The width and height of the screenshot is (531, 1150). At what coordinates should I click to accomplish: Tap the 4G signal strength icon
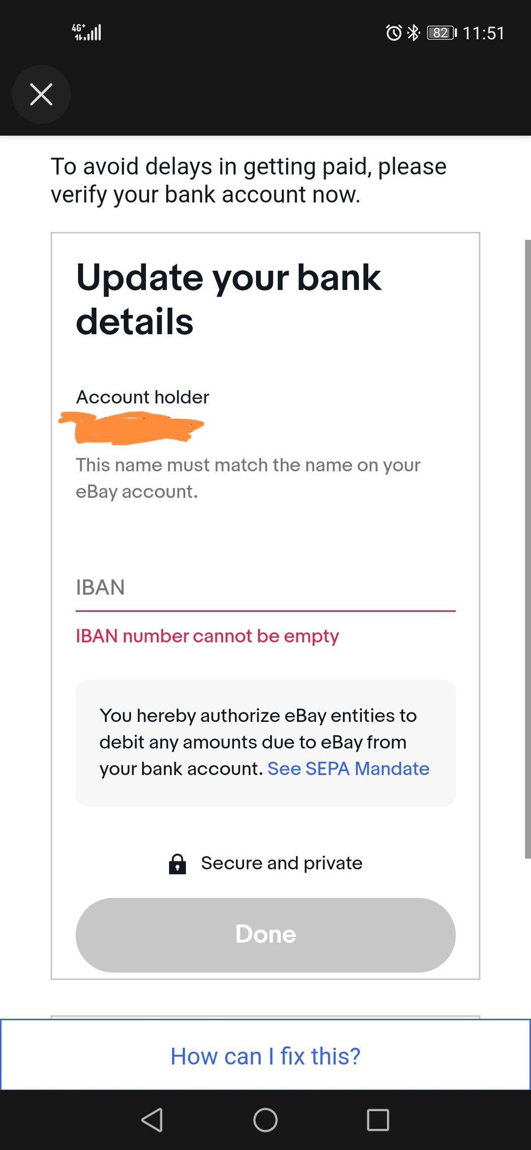click(x=87, y=32)
